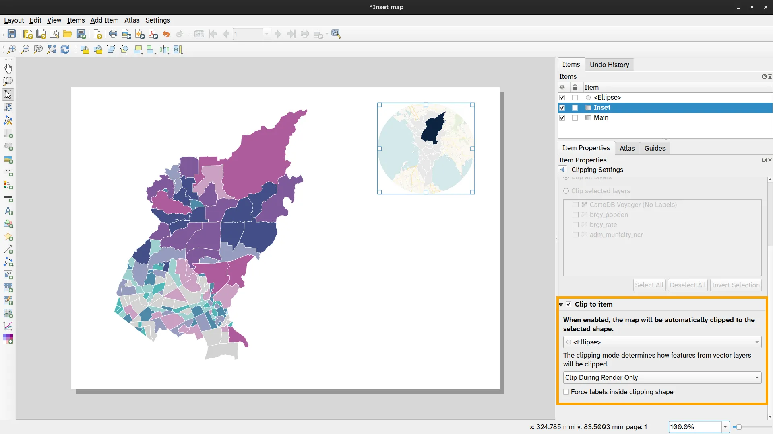Viewport: 773px width, 434px height.
Task: Click the Invert Selection button
Action: (736, 285)
